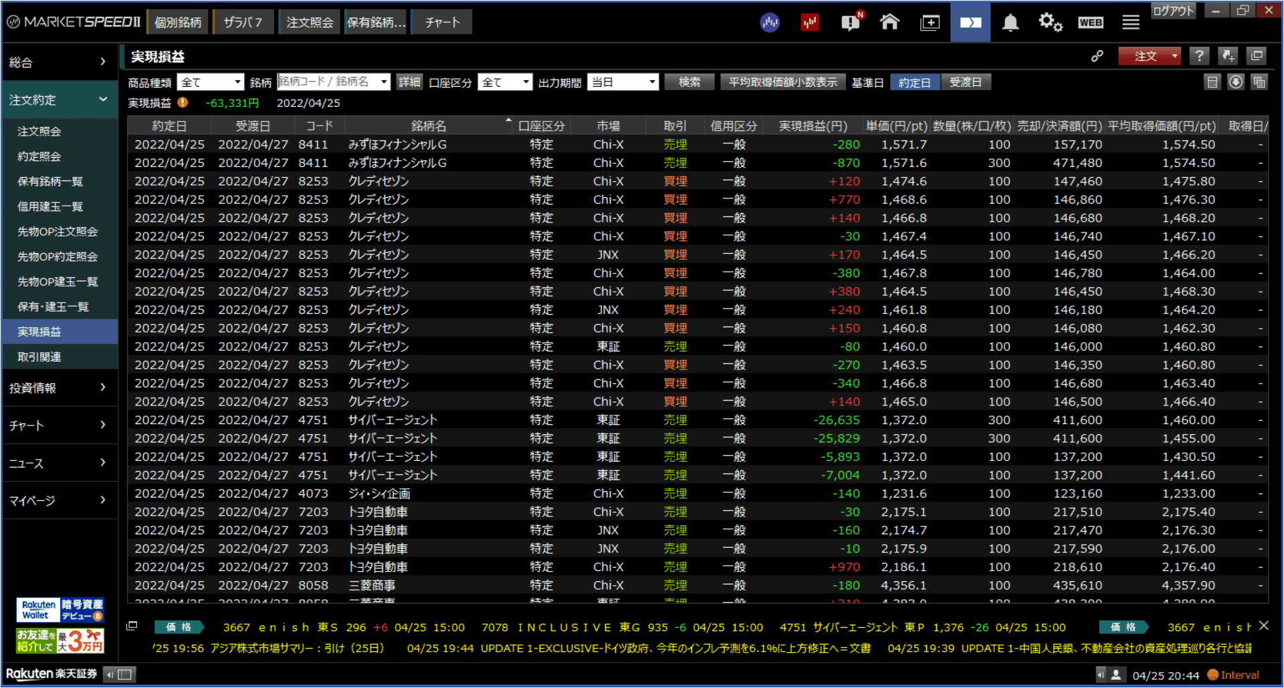Click the 三菱商事 8058 row name

(x=372, y=585)
